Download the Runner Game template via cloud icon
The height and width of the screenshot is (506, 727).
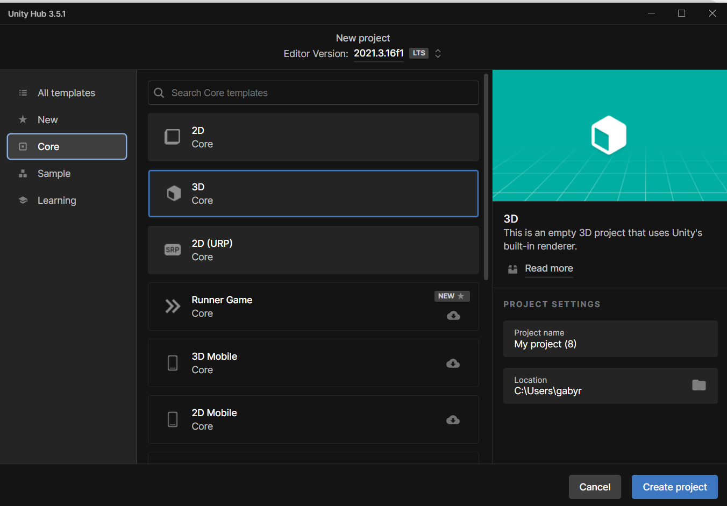453,316
